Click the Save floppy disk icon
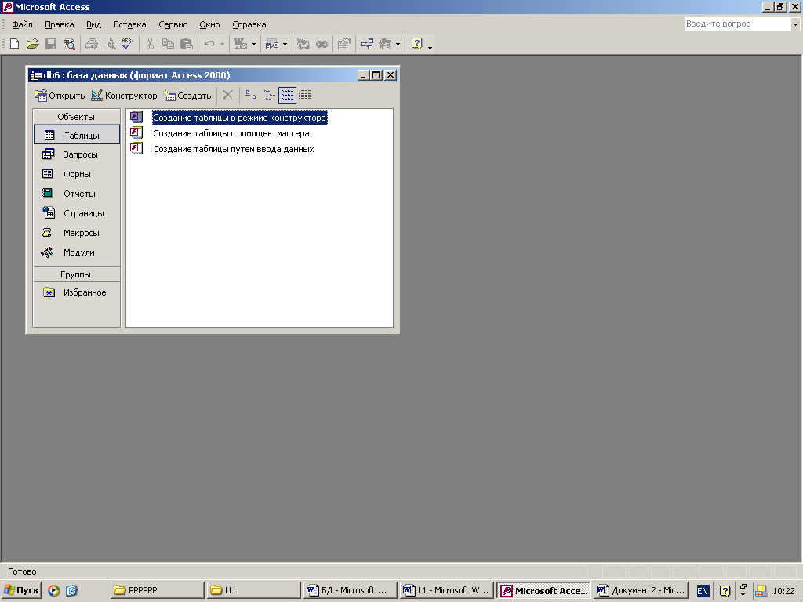The image size is (803, 602). (51, 44)
